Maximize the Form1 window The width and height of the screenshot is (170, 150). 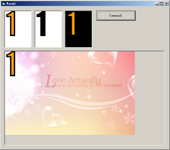tap(161, 4)
